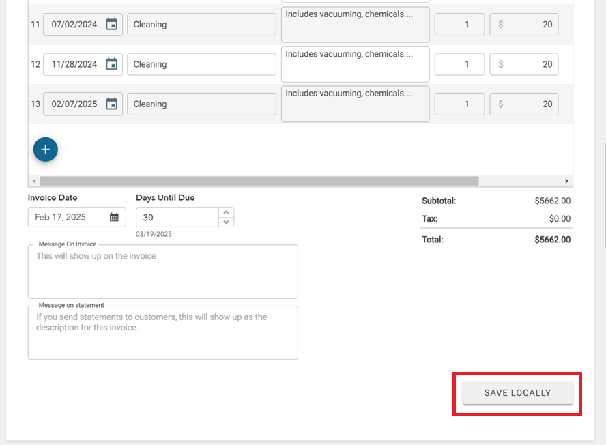
Task: Click the Days Until Due number field
Action: coord(177,217)
